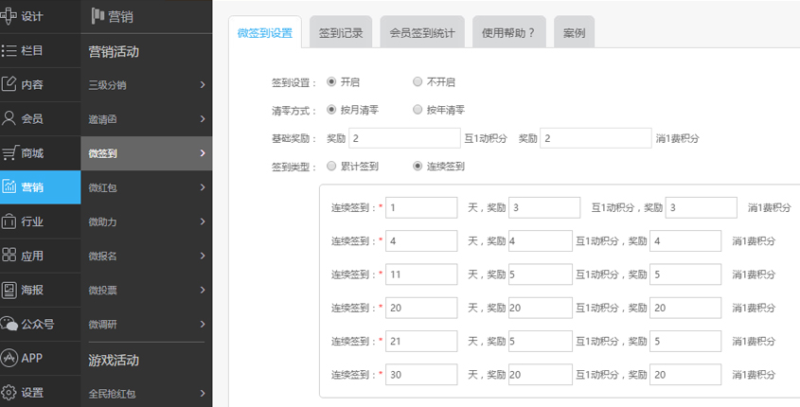Click the days field containing 30
Screen dimensions: 800x407
tap(421, 374)
